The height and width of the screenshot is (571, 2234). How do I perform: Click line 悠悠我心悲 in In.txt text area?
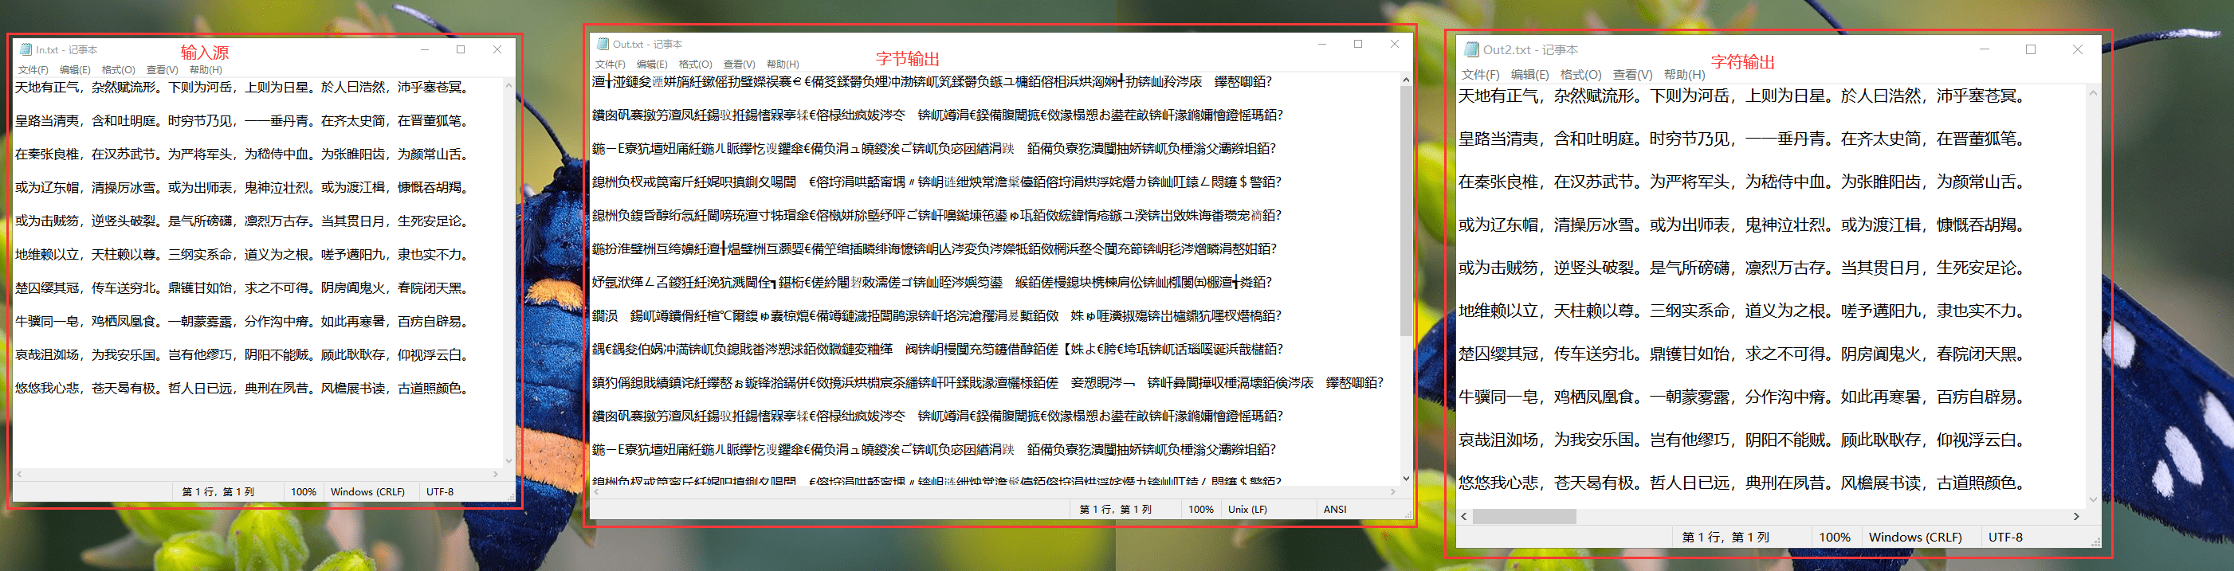(x=244, y=388)
